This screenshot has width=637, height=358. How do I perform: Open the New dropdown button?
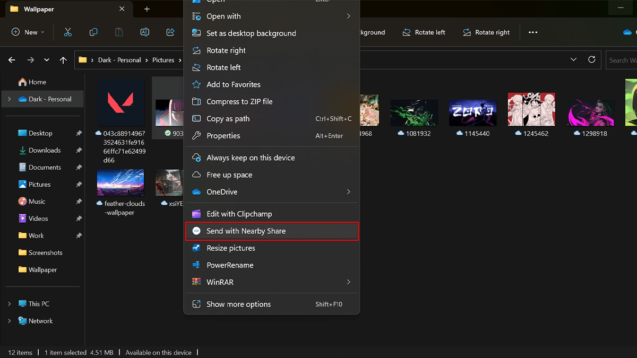[x=28, y=32]
